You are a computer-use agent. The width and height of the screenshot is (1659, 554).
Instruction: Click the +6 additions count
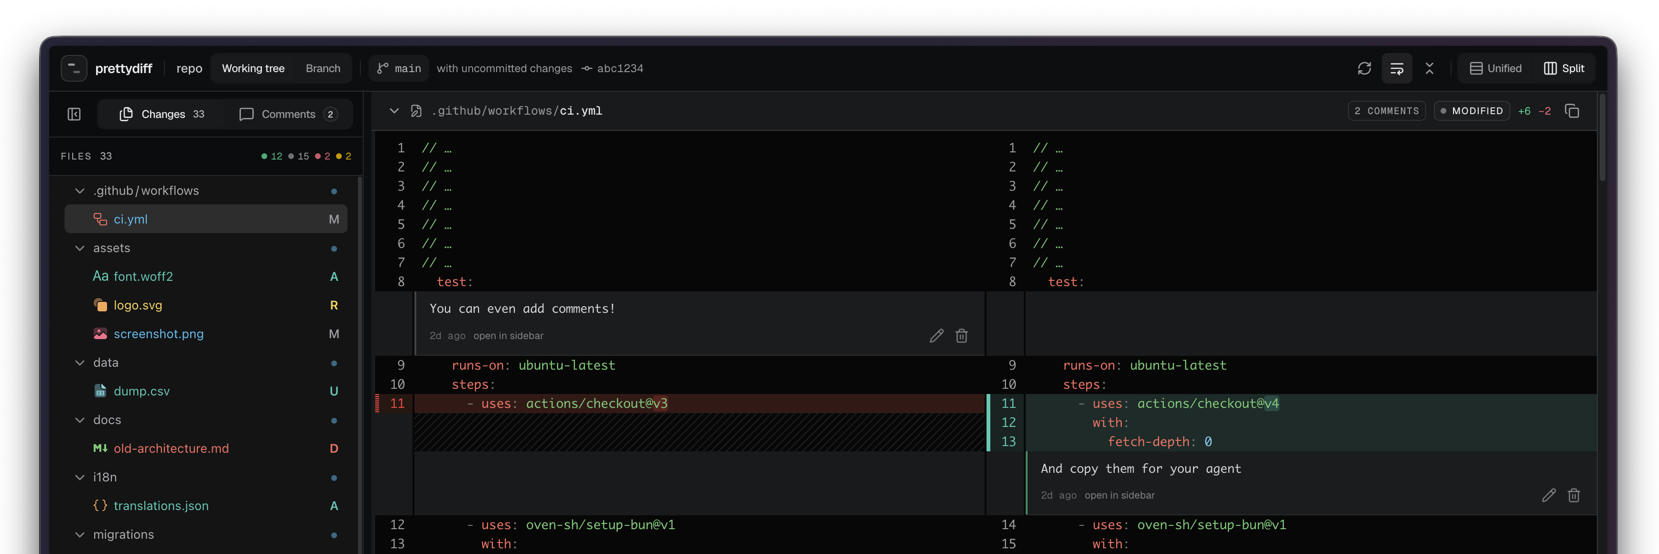[1524, 111]
